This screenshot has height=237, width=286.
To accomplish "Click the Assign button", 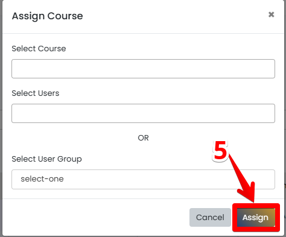I will 256,217.
